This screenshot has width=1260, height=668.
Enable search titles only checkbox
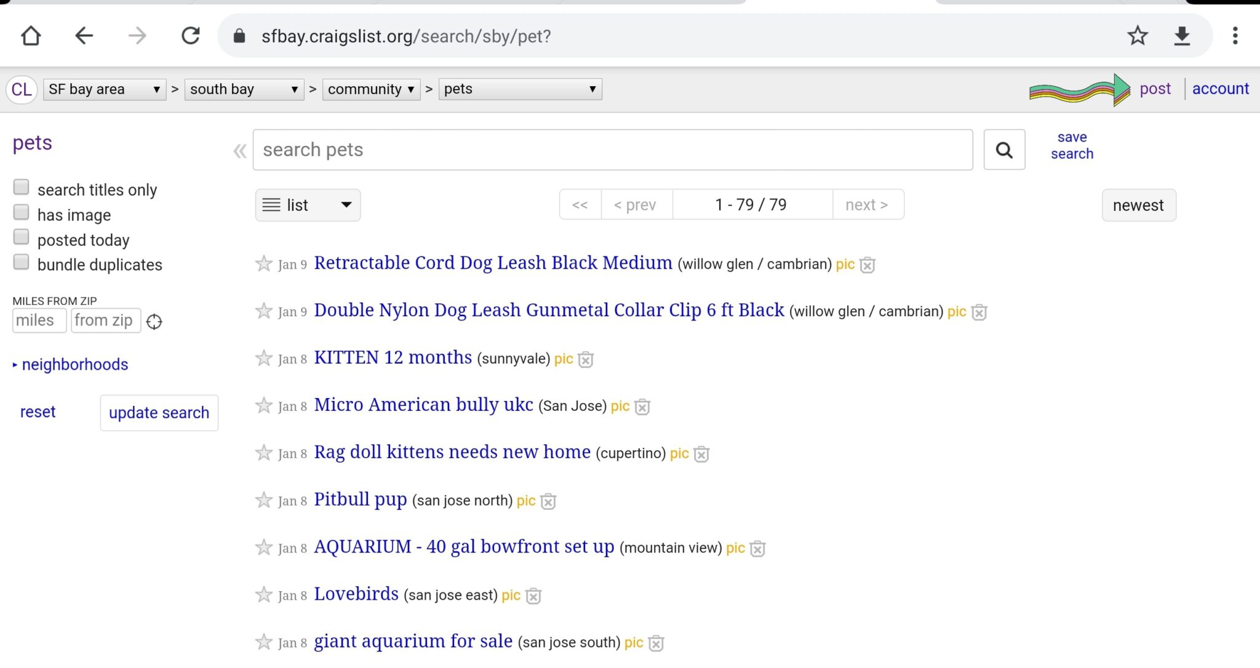point(22,187)
